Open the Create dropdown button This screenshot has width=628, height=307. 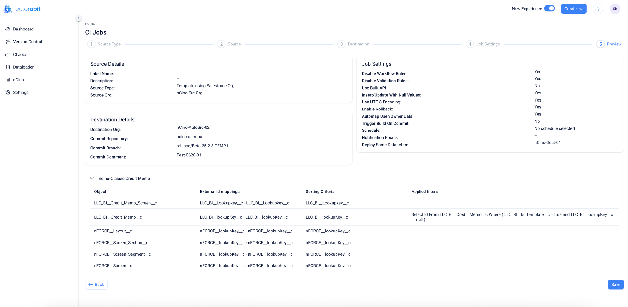click(x=573, y=9)
